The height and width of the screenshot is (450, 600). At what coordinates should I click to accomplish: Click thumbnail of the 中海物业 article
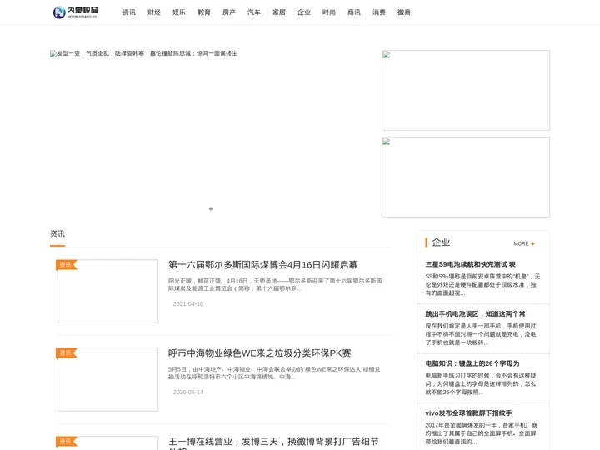click(107, 380)
